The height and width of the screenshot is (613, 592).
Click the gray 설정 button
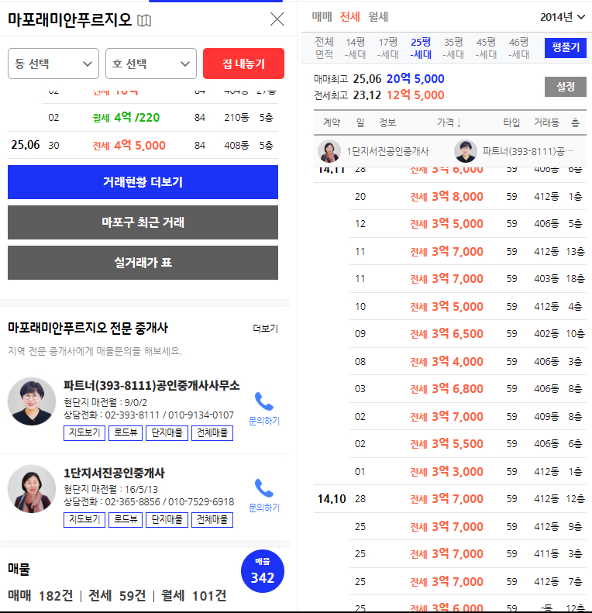(x=566, y=86)
